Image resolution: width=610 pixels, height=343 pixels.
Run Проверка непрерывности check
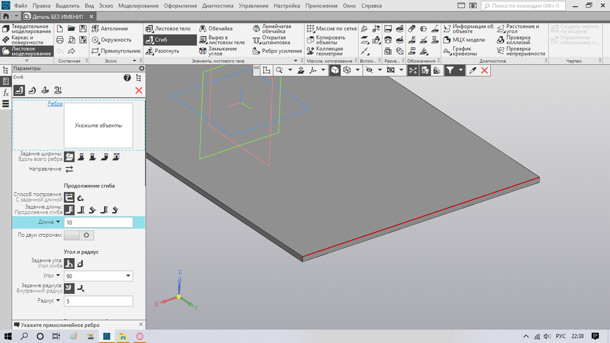[x=521, y=51]
